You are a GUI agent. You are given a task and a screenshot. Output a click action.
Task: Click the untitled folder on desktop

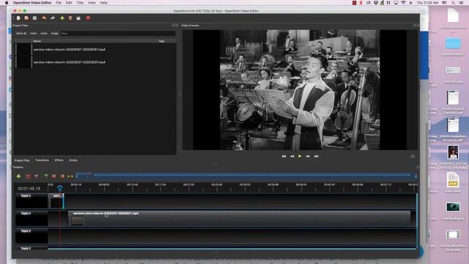pos(453,46)
